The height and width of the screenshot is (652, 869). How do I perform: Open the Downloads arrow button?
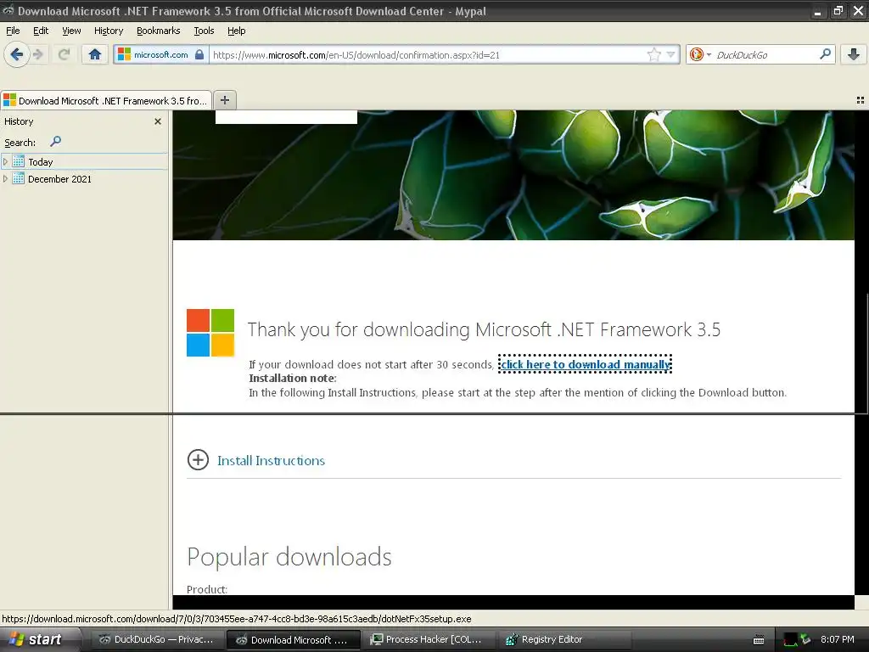854,54
